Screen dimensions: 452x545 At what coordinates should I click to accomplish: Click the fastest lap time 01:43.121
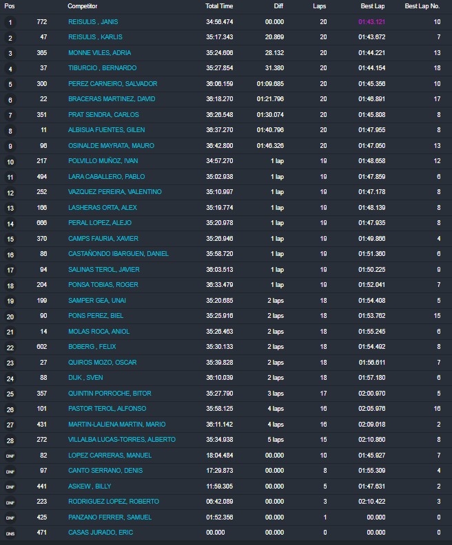pyautogui.click(x=371, y=22)
